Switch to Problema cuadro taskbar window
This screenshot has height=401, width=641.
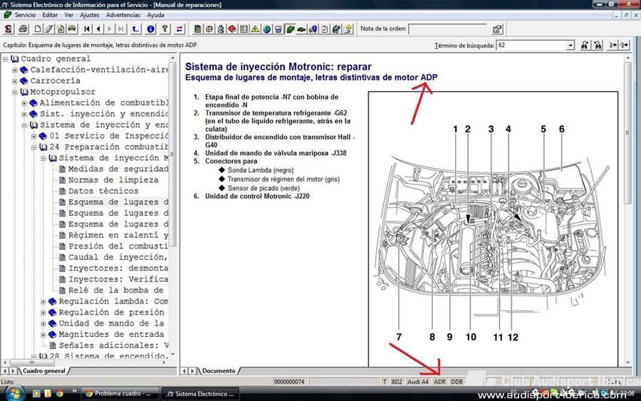120,394
